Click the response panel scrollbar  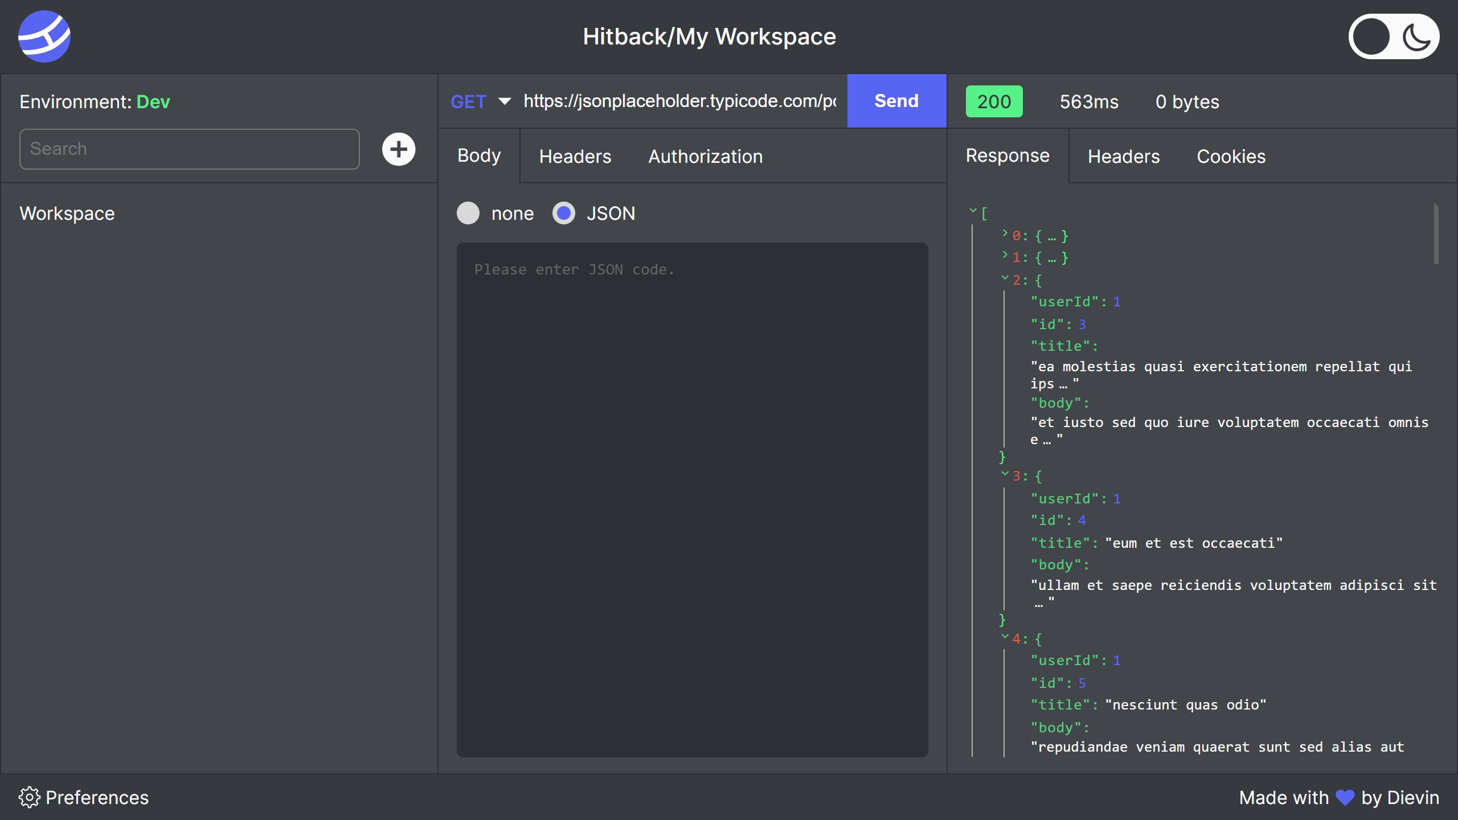pos(1436,233)
